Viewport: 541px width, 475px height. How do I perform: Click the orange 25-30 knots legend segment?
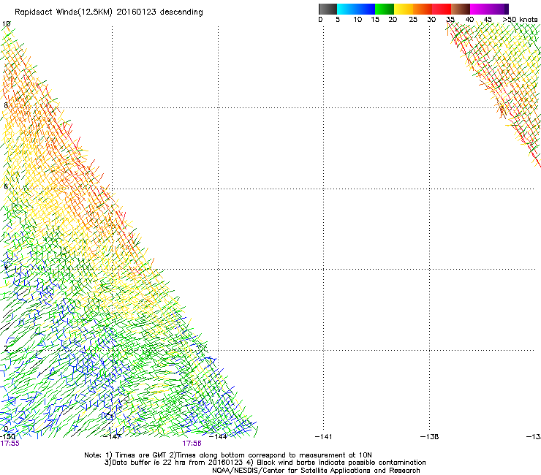coord(423,9)
